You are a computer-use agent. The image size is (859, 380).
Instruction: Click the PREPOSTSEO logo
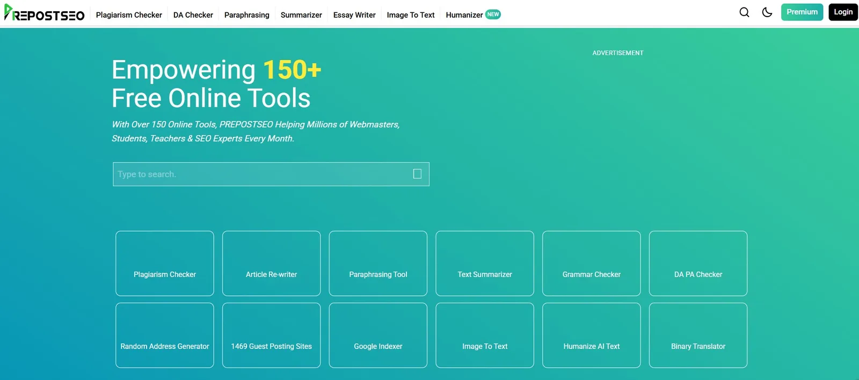45,13
